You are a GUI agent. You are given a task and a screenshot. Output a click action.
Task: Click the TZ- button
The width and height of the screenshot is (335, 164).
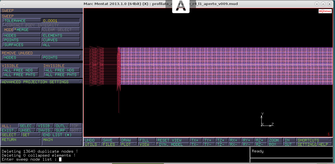[x=222, y=144]
